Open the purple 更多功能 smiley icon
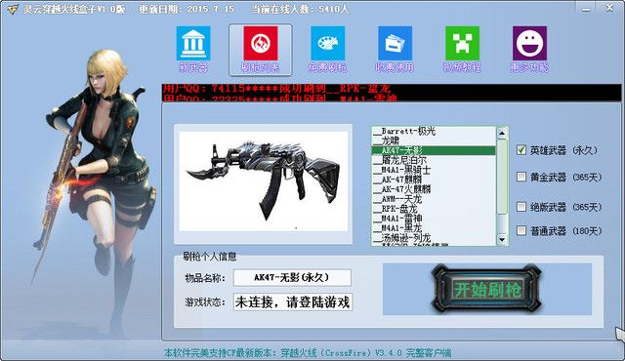 pyautogui.click(x=529, y=43)
